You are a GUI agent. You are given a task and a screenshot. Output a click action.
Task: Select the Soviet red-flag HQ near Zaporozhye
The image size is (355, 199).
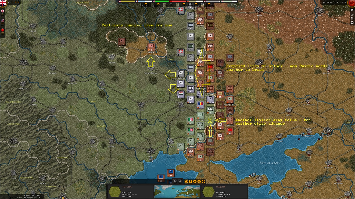230,131
